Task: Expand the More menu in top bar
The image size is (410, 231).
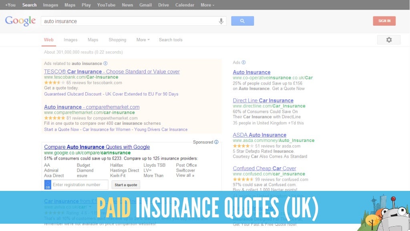Action: coord(207,5)
